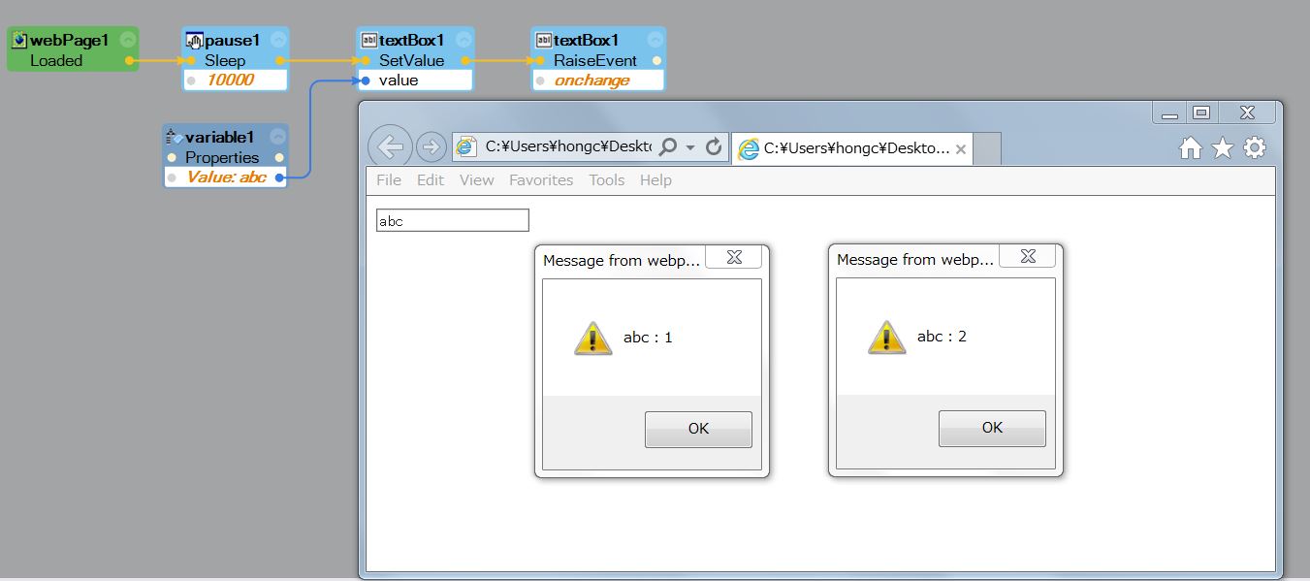Image resolution: width=1310 pixels, height=581 pixels.
Task: Open the File menu
Action: pos(389,180)
